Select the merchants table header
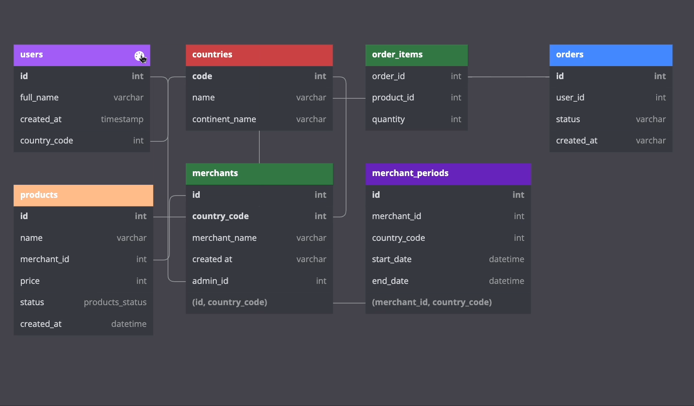 point(259,174)
